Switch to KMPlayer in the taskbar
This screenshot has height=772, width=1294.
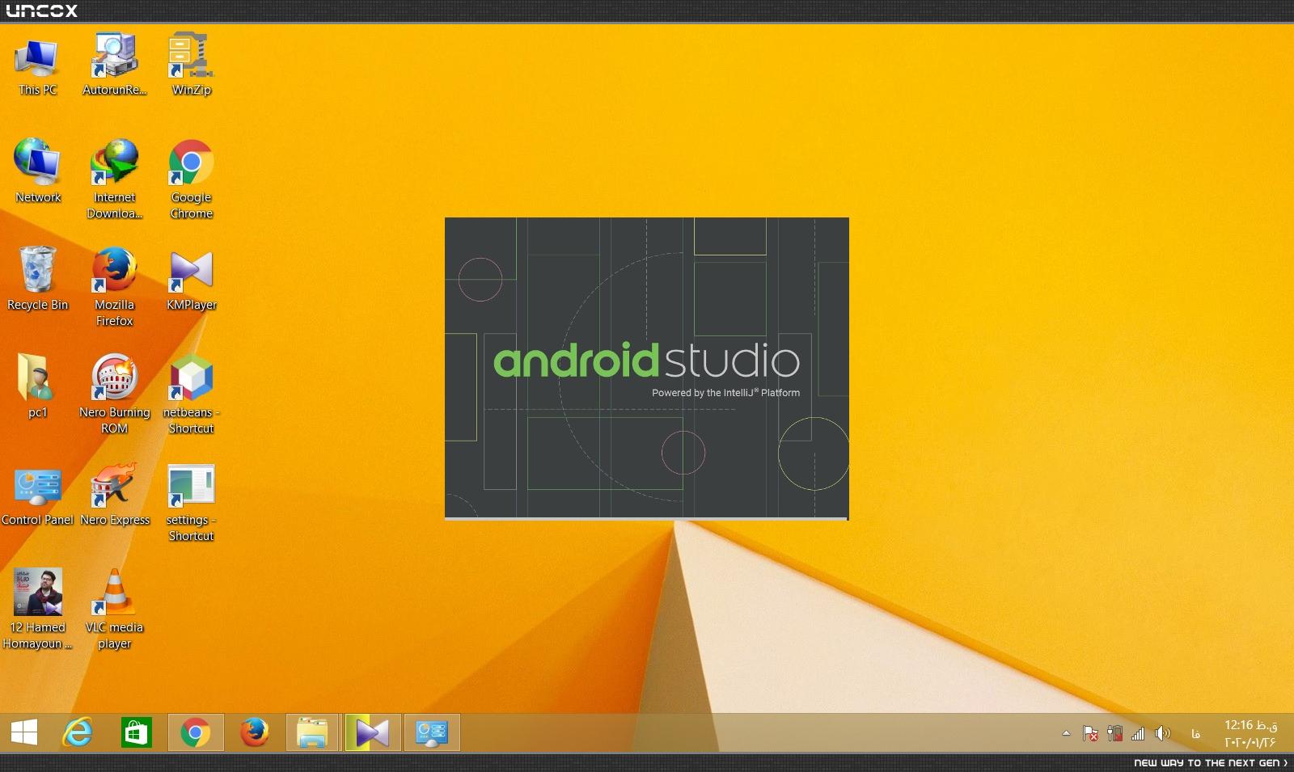coord(372,733)
